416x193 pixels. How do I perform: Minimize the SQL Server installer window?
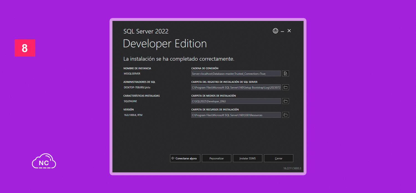(x=282, y=31)
